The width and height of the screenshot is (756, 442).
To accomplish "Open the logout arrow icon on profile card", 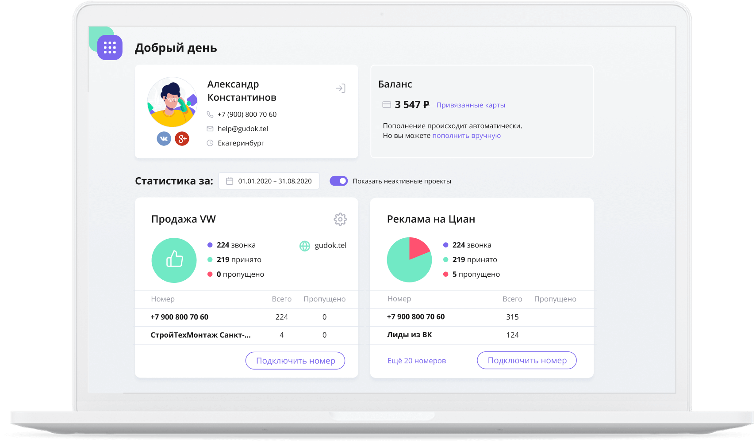I will tap(341, 88).
